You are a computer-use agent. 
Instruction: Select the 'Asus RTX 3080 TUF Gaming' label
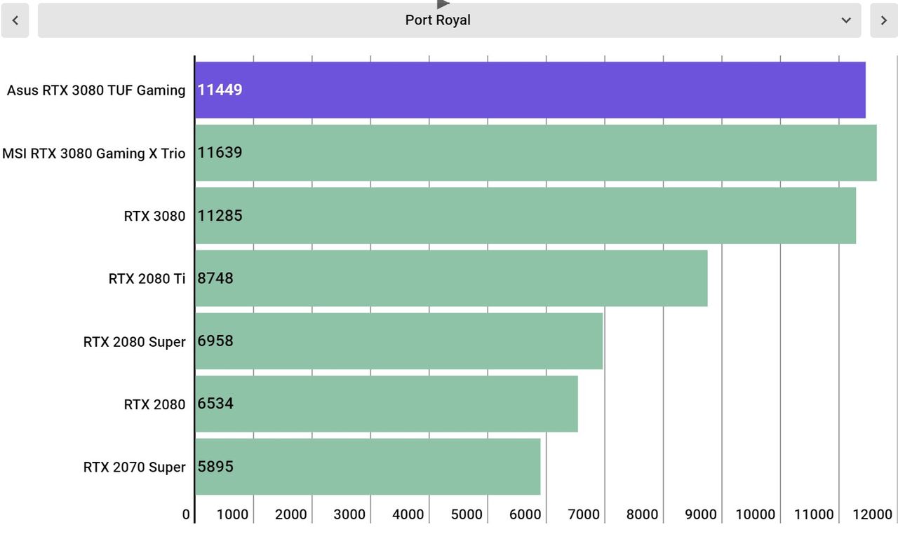[96, 90]
